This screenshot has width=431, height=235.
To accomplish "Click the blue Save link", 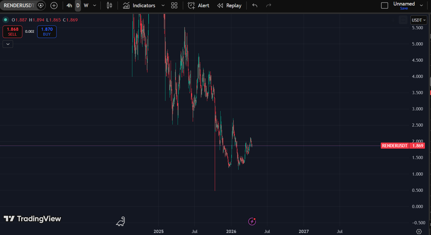I will coord(404,8).
